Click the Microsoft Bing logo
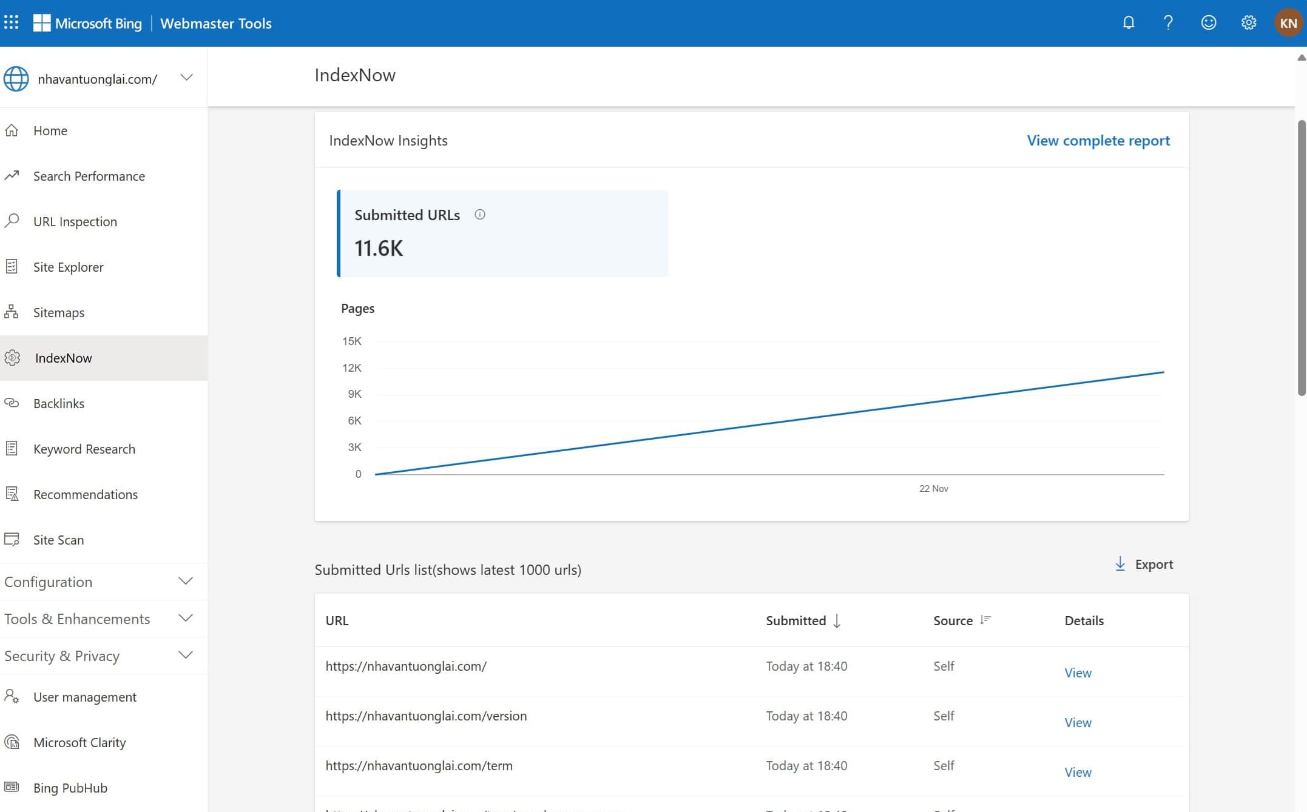This screenshot has width=1307, height=812. click(x=87, y=23)
